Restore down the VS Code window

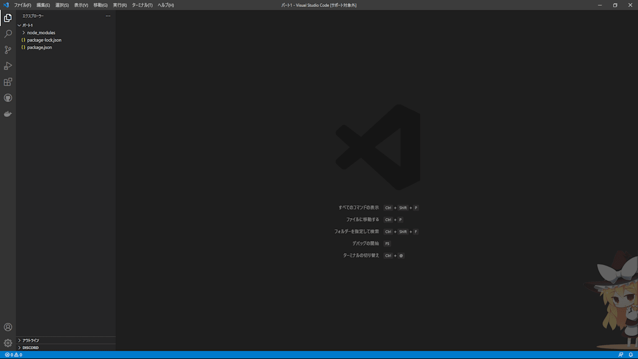615,5
